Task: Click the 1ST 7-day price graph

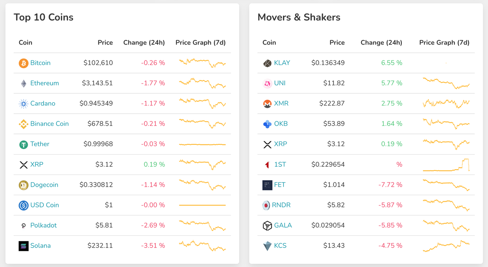Action: (x=446, y=164)
